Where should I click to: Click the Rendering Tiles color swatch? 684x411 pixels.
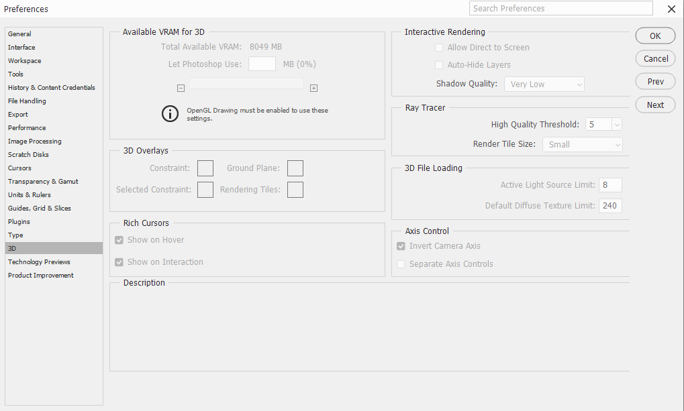(295, 190)
